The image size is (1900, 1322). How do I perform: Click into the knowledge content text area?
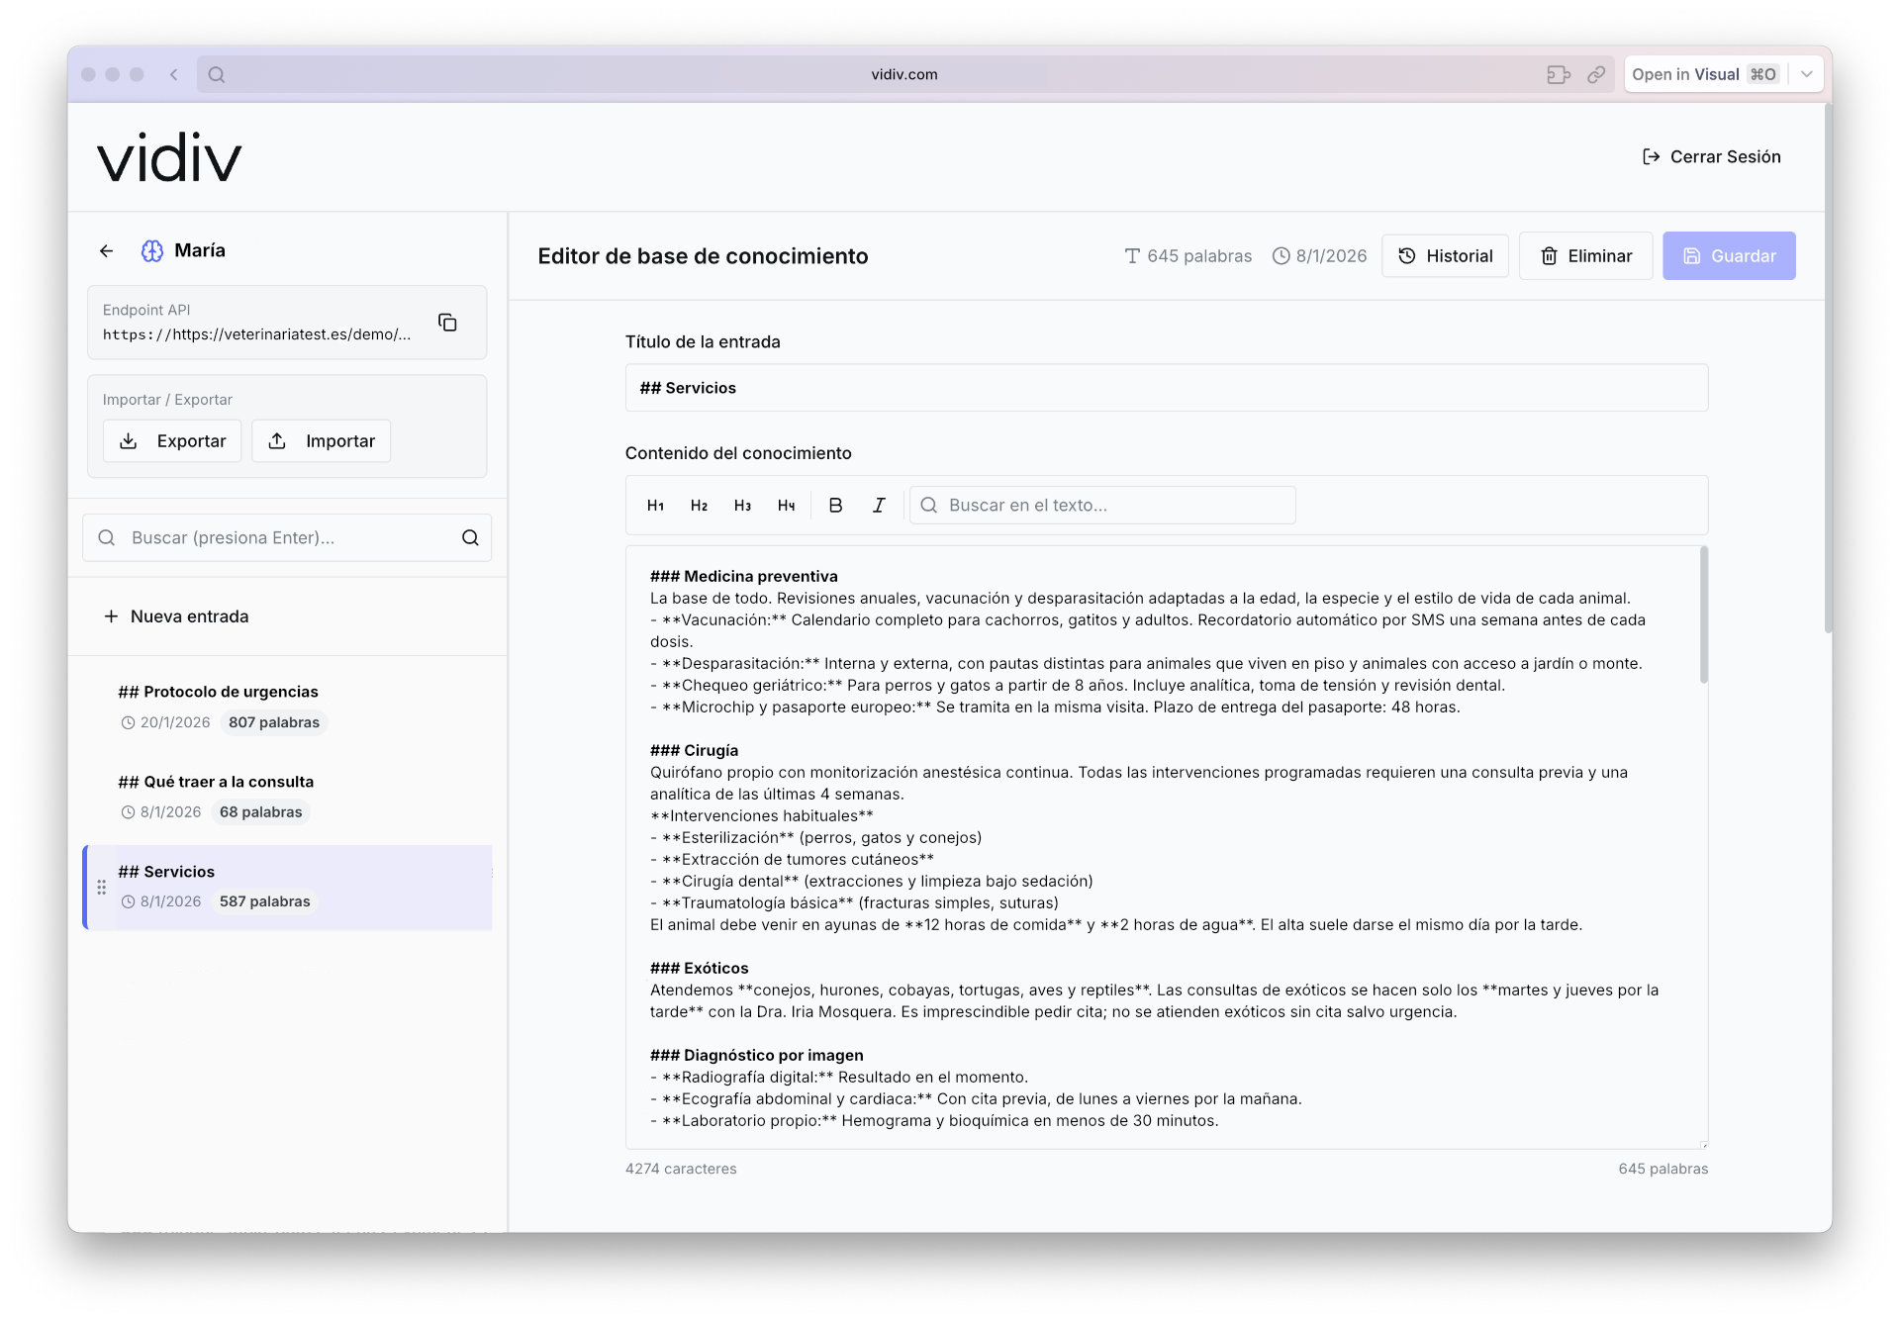click(x=1167, y=847)
